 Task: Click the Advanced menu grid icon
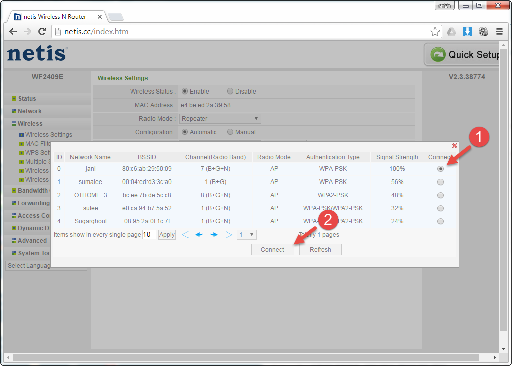click(x=14, y=241)
